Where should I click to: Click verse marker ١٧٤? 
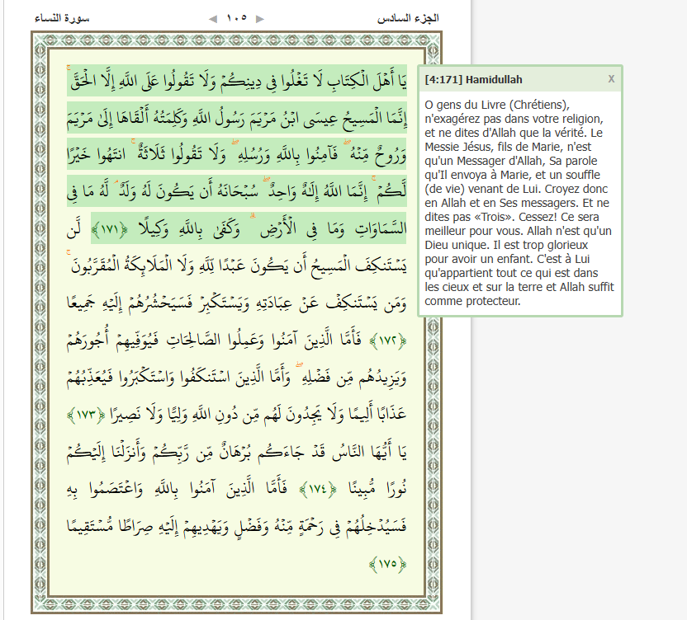(318, 489)
